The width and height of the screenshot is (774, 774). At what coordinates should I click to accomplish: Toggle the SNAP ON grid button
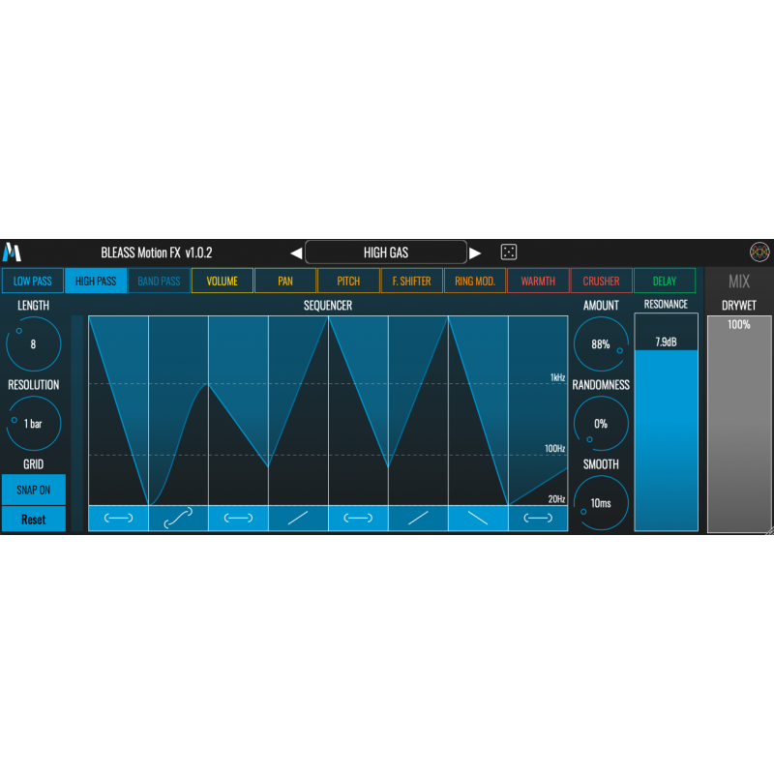(x=33, y=490)
